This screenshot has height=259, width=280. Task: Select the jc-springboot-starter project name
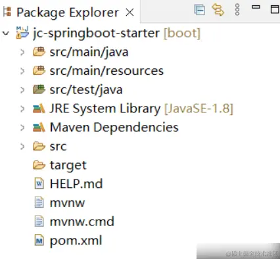click(96, 34)
